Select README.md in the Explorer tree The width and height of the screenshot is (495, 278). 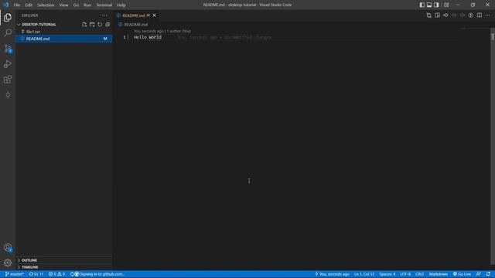(x=63, y=39)
